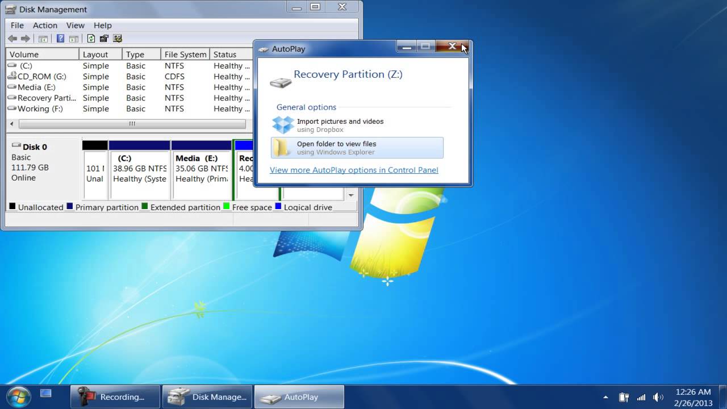Click the Recovery Partition drive icon in AutoPlay
The width and height of the screenshot is (727, 409).
coord(281,82)
